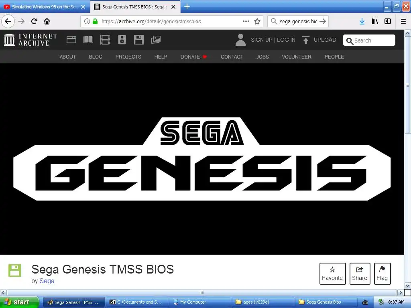Click the Flag button

382,274
